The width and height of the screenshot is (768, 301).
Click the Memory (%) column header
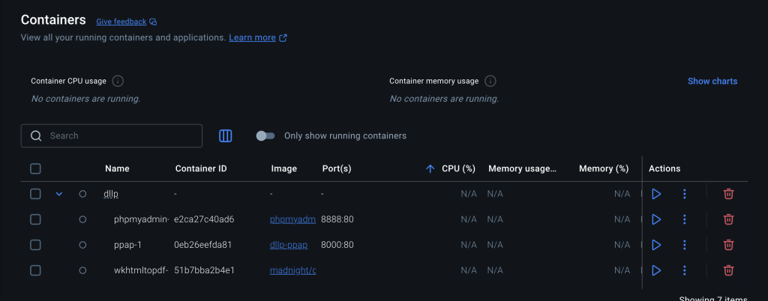(603, 168)
